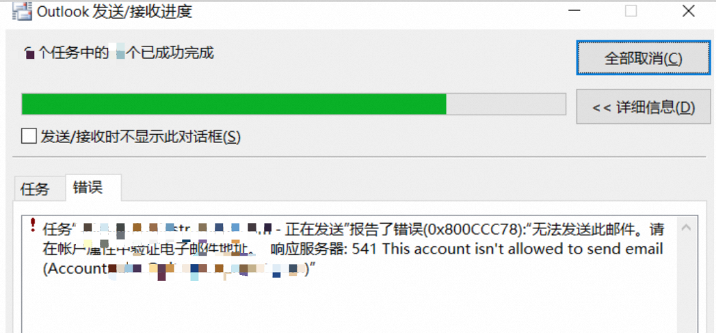
Task: Cancel all tasks with 全部取消(C)
Action: [644, 58]
